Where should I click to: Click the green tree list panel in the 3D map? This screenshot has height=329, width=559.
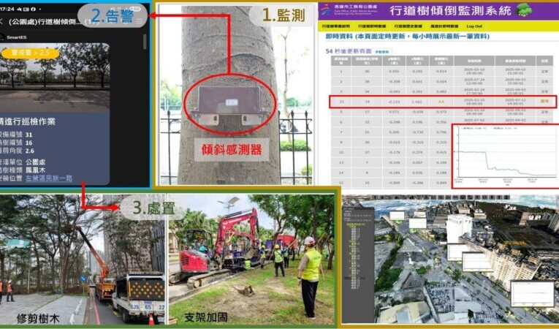357,264
